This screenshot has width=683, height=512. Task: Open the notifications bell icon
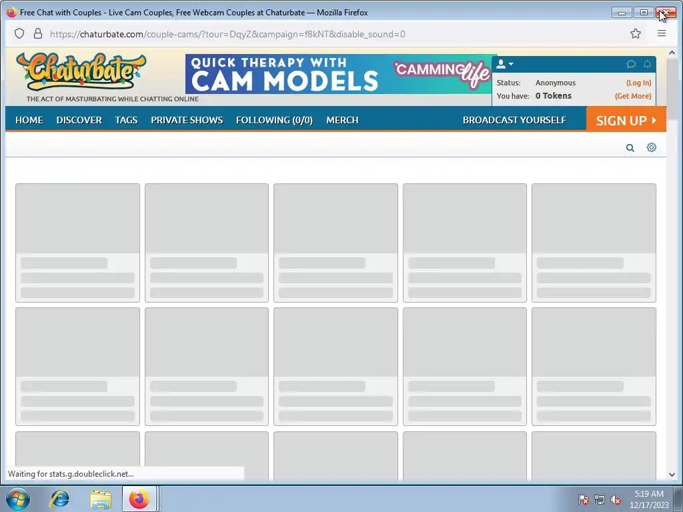[647, 65]
